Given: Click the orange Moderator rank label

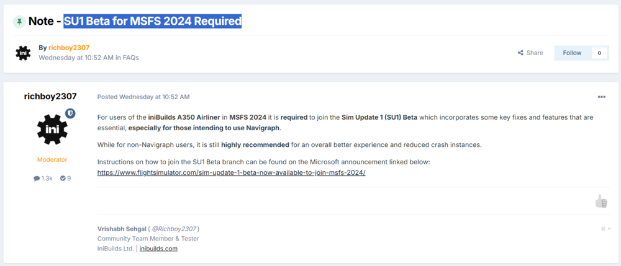Looking at the screenshot, I should pos(52,159).
